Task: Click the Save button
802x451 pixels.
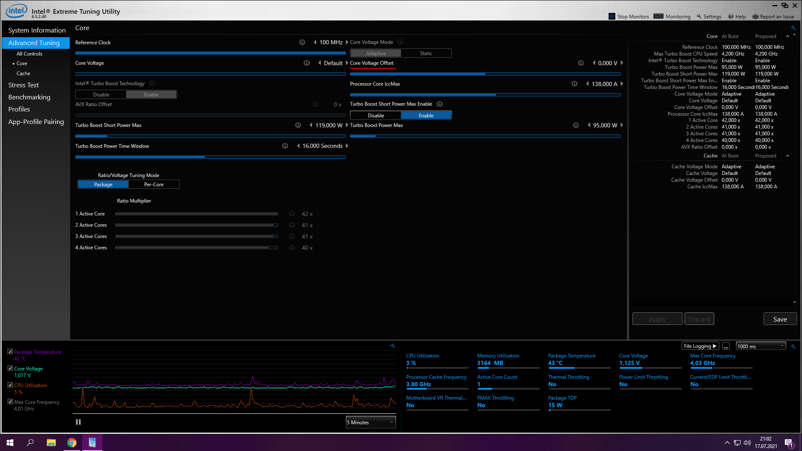Action: pyautogui.click(x=780, y=319)
